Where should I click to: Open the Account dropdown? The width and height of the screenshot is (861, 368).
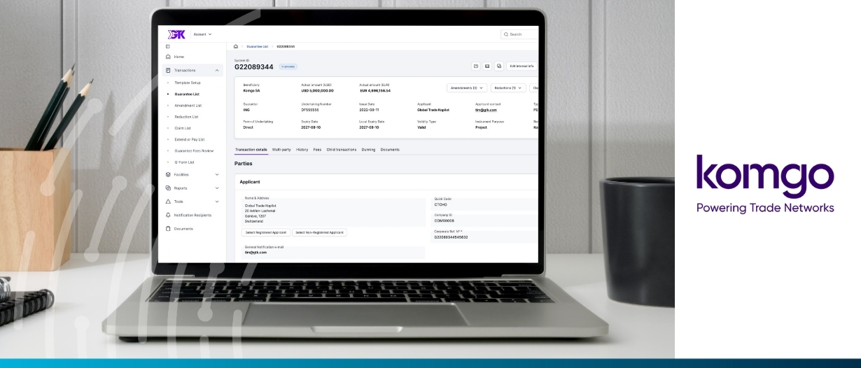[201, 34]
